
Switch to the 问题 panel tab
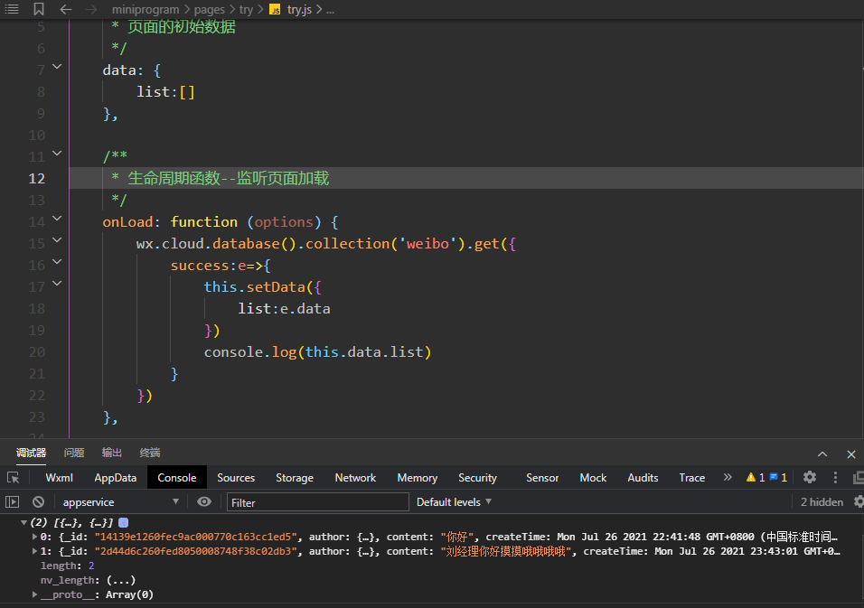coord(74,453)
